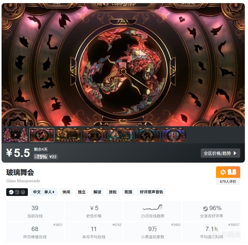248x245 pixels.
Task: Click the yen symbol beside 5.5 price
Action: pyautogui.click(x=9, y=153)
